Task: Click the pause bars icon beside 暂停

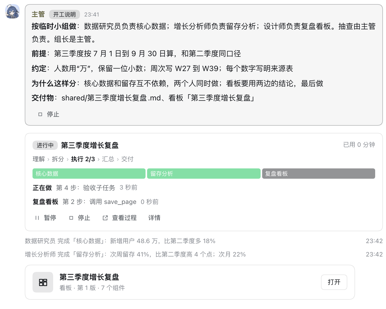Action: pyautogui.click(x=37, y=218)
